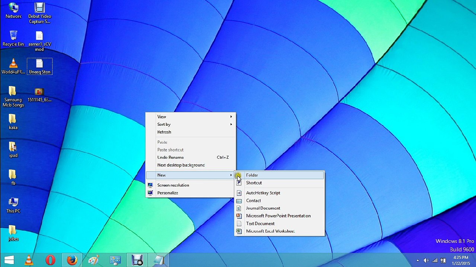This screenshot has width=476, height=267.
Task: Choose Folder in the New submenu
Action: [x=279, y=175]
